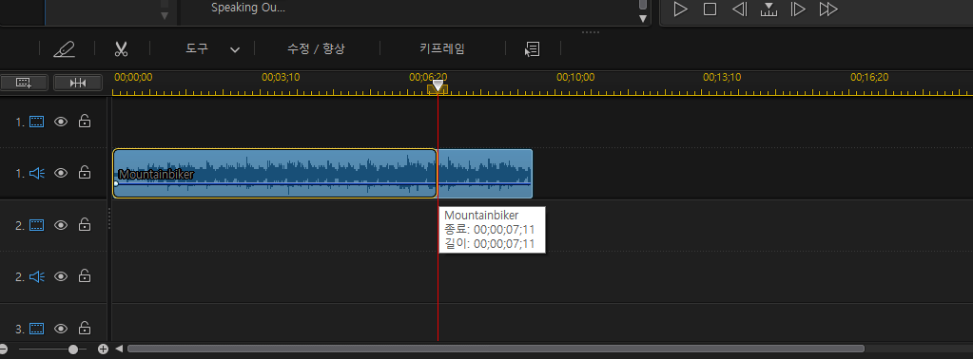Click the Speaking Ou... list entry
The height and width of the screenshot is (359, 973).
coord(248,8)
